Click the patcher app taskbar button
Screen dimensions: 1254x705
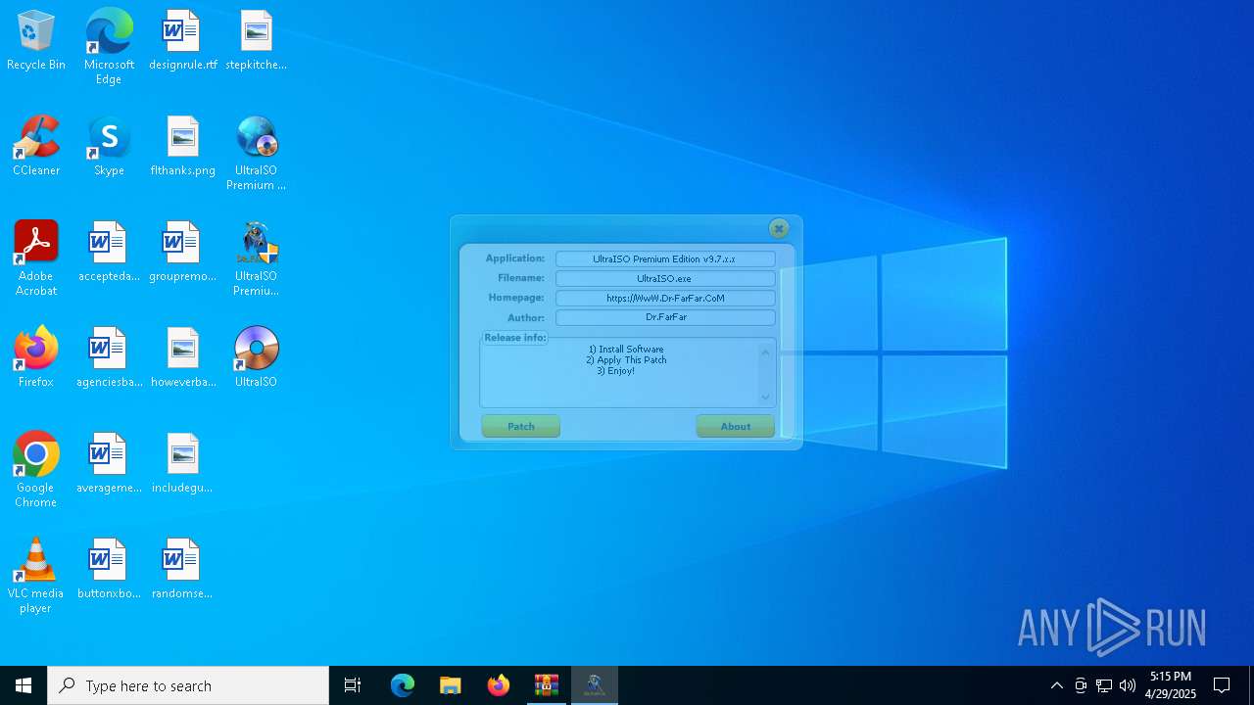point(595,685)
